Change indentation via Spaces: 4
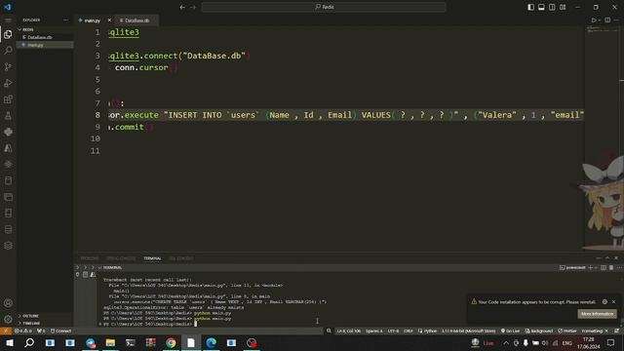 (x=374, y=331)
